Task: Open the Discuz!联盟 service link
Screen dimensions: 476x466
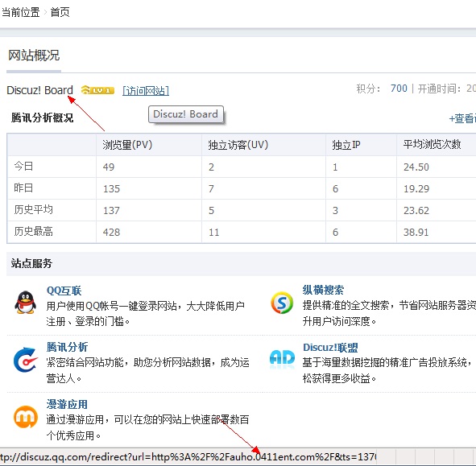Action: click(330, 348)
